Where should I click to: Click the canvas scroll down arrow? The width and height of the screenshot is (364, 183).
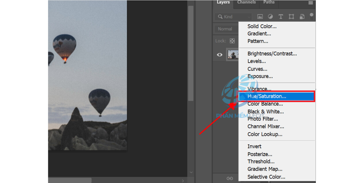(x=191, y=173)
